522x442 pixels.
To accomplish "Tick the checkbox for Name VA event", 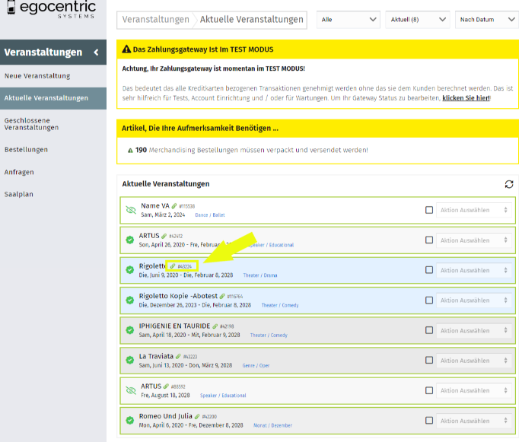I will [429, 210].
